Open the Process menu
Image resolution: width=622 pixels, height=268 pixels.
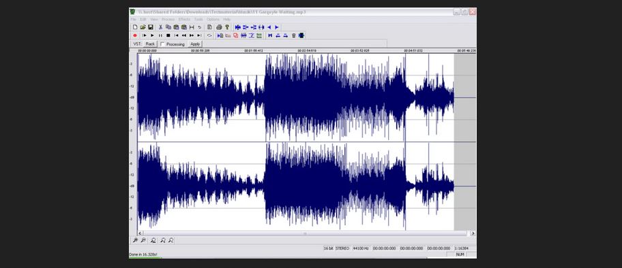click(x=168, y=20)
